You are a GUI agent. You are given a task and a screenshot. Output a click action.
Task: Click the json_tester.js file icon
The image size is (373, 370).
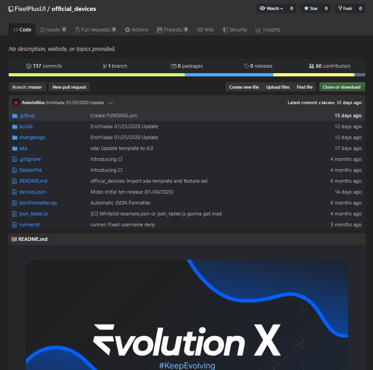(x=15, y=214)
